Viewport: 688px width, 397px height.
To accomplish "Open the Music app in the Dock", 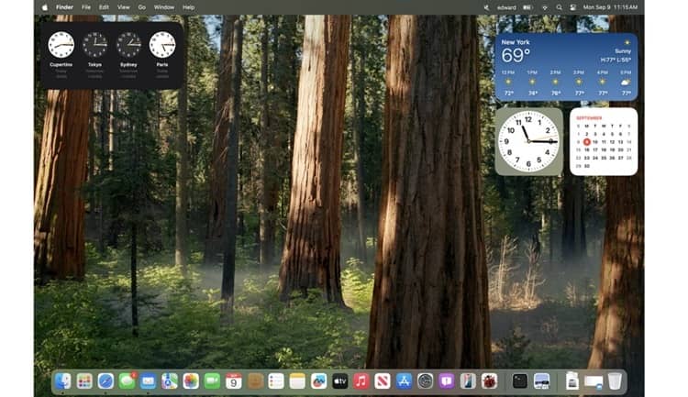I will (x=361, y=381).
